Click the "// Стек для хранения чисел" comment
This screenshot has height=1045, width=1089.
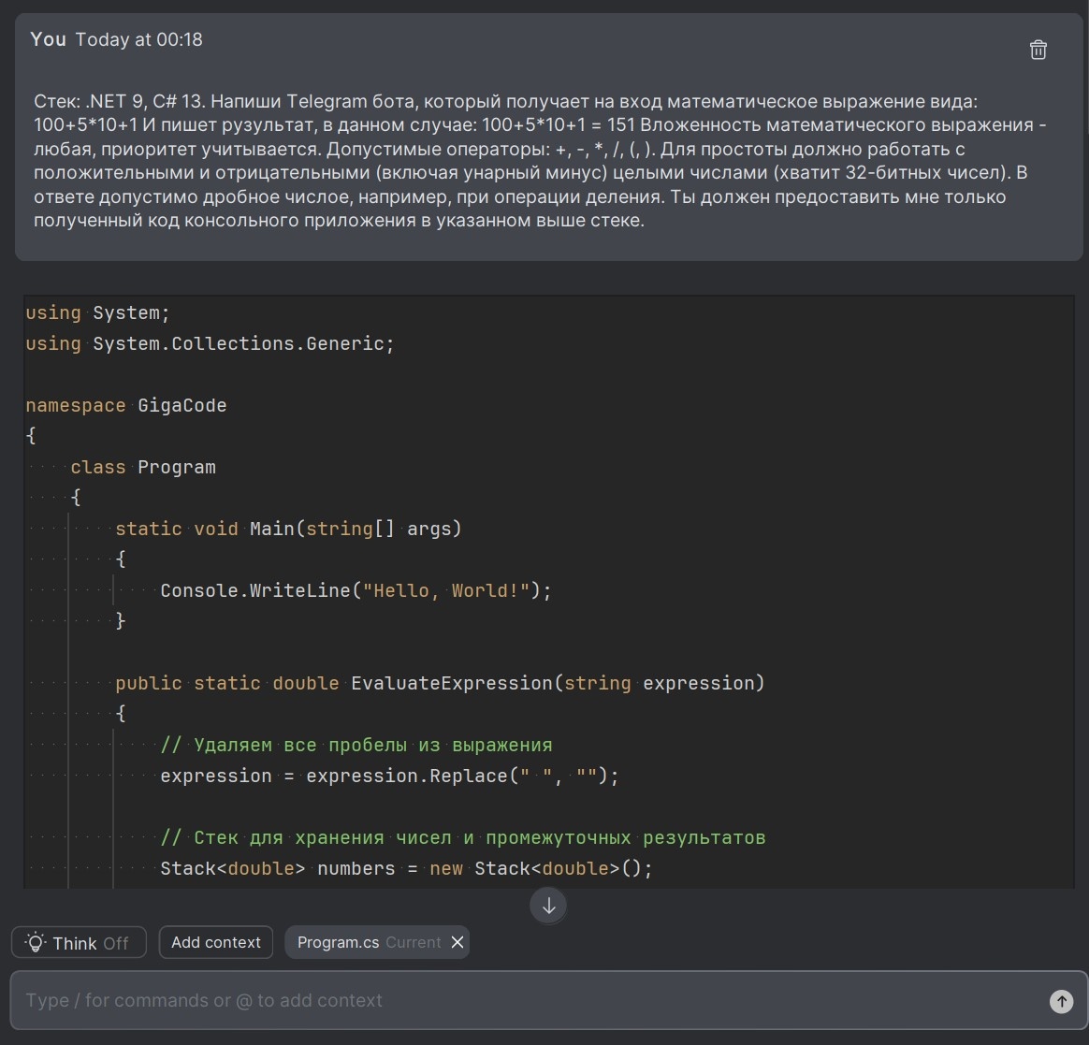click(462, 837)
